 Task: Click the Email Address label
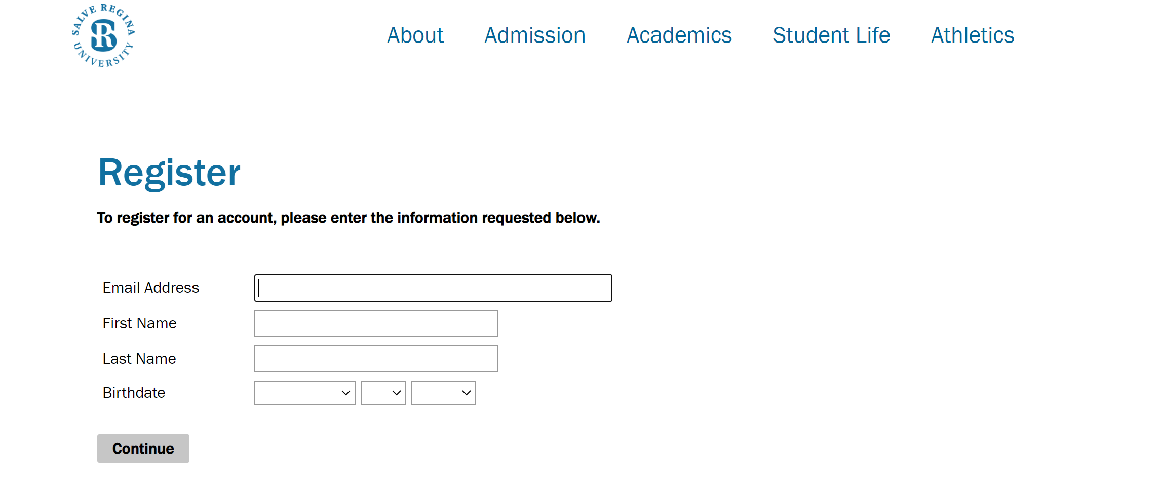pos(151,288)
